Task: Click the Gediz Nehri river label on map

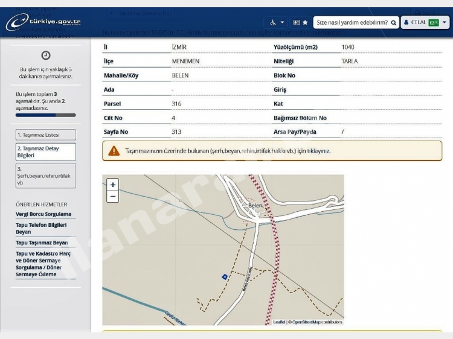Action: [x=175, y=318]
